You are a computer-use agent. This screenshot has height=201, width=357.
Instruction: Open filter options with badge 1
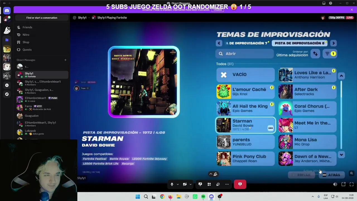point(330,54)
